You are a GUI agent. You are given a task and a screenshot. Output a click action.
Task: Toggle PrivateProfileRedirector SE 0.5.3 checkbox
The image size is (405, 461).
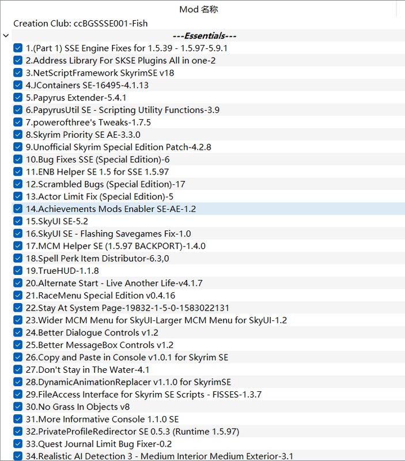click(x=18, y=431)
